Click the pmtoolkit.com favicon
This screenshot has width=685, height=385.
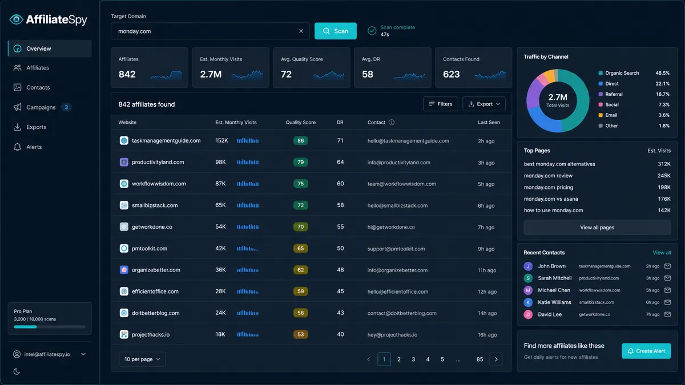124,249
